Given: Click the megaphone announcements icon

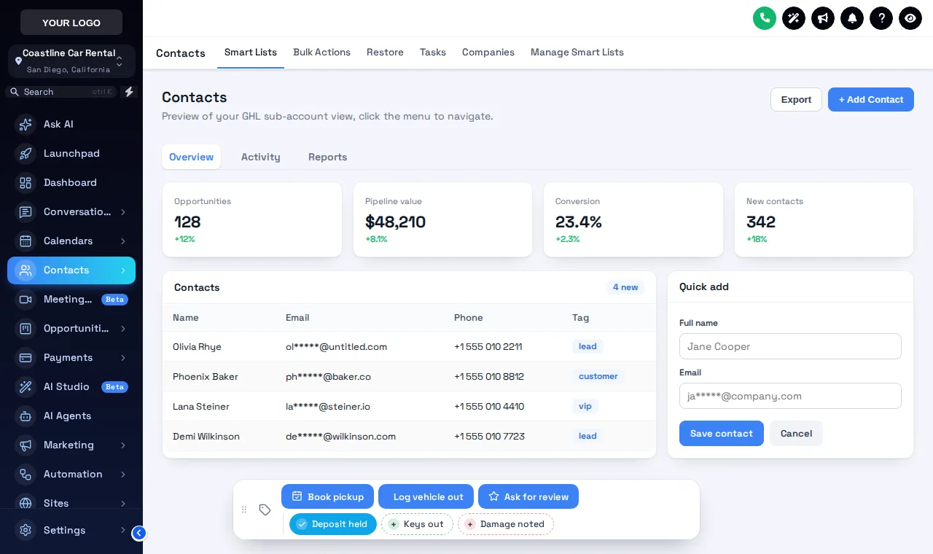Looking at the screenshot, I should click(823, 18).
